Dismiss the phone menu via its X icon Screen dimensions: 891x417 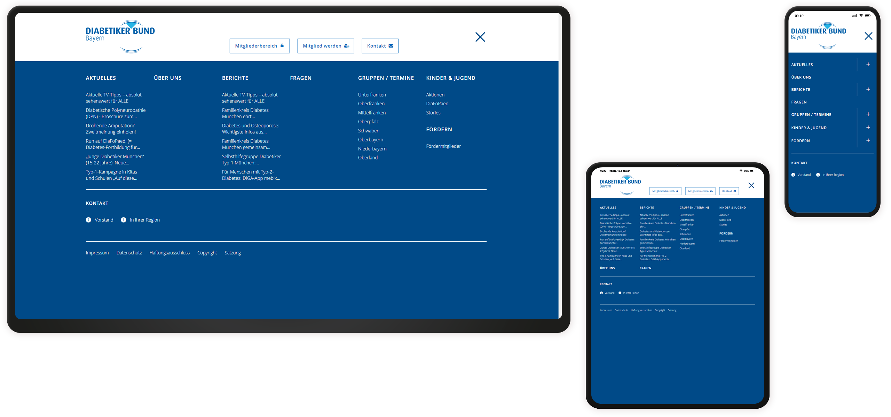(x=868, y=36)
